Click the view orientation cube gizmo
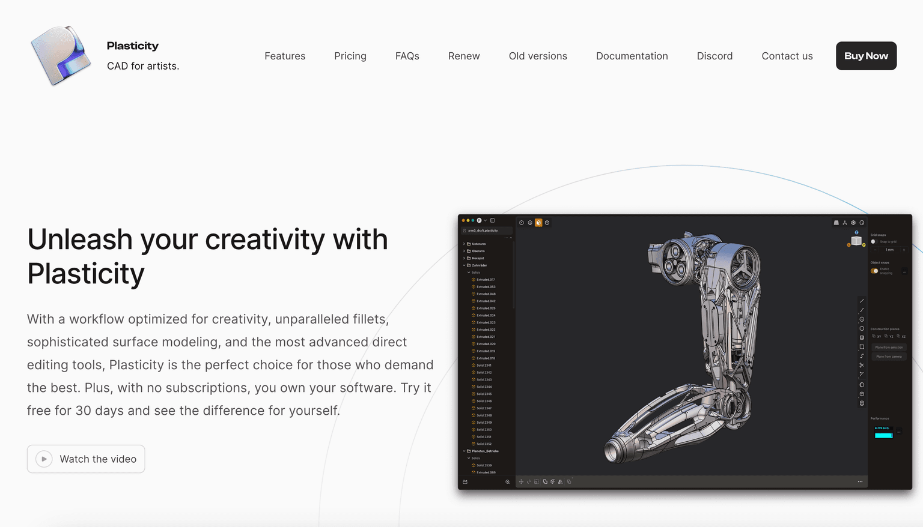923x527 pixels. tap(856, 241)
